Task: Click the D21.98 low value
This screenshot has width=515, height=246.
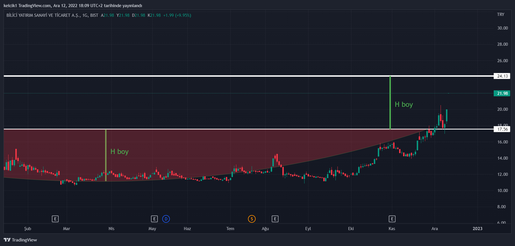Action: [139, 15]
